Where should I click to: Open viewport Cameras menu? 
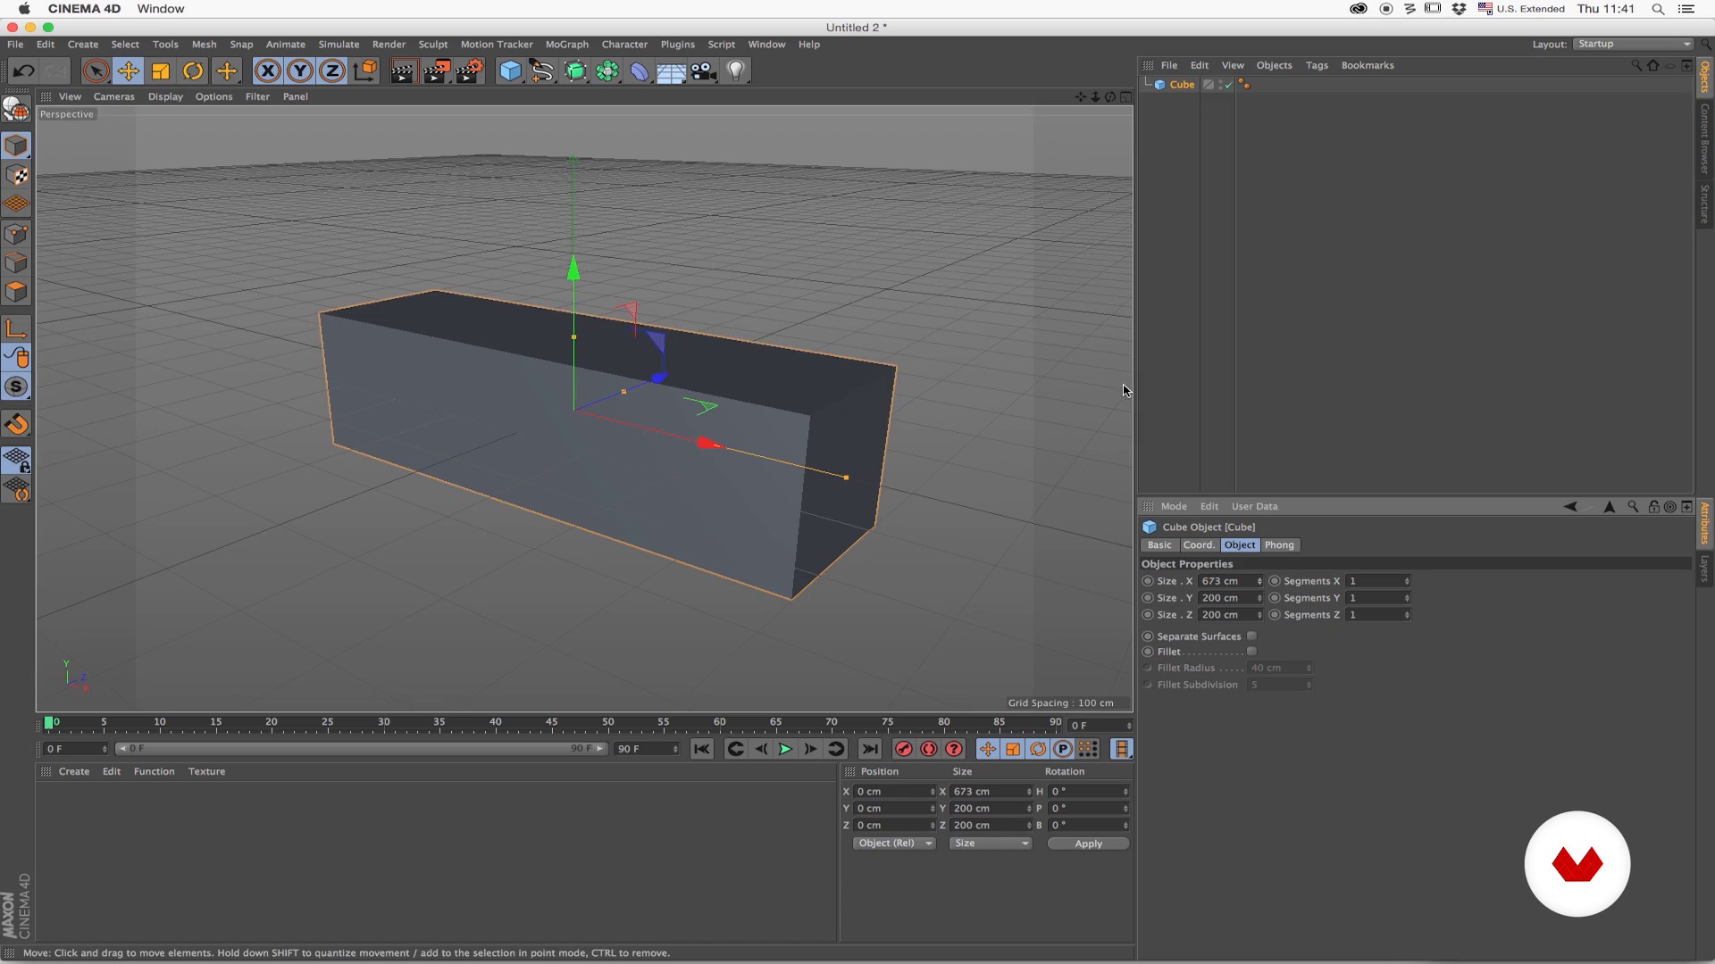pos(113,96)
